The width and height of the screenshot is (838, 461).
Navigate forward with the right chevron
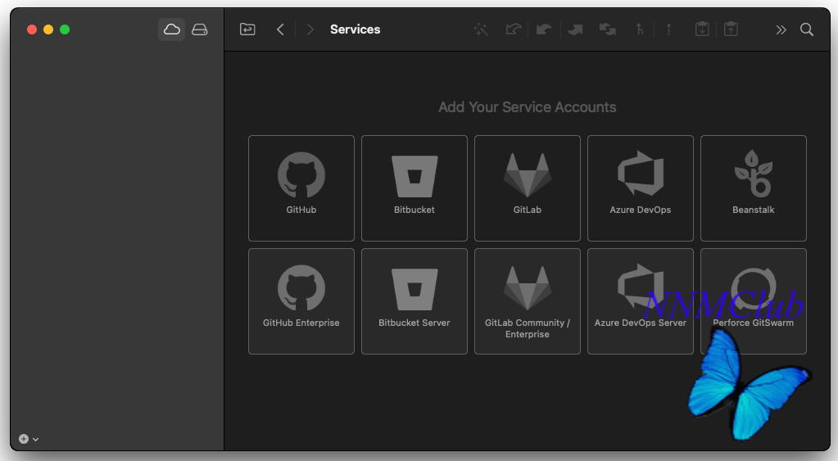pyautogui.click(x=310, y=29)
